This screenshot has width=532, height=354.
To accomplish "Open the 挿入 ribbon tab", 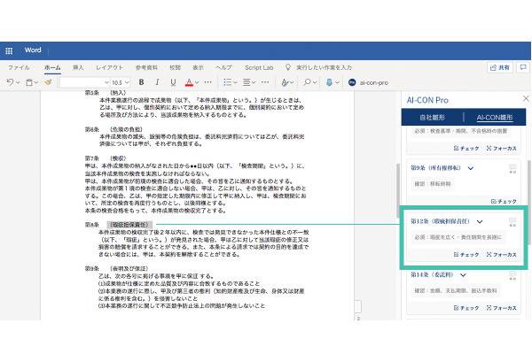I will 78,67.
